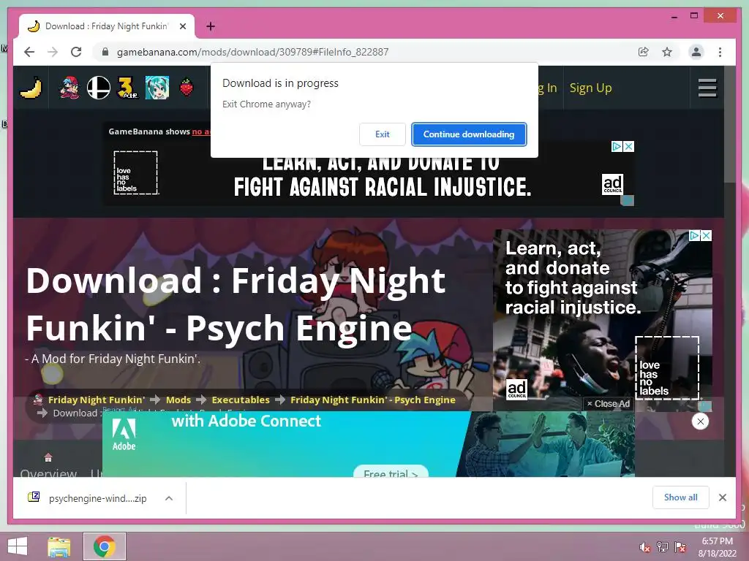Click the racial injustice side ad image
The width and height of the screenshot is (749, 561).
[603, 320]
